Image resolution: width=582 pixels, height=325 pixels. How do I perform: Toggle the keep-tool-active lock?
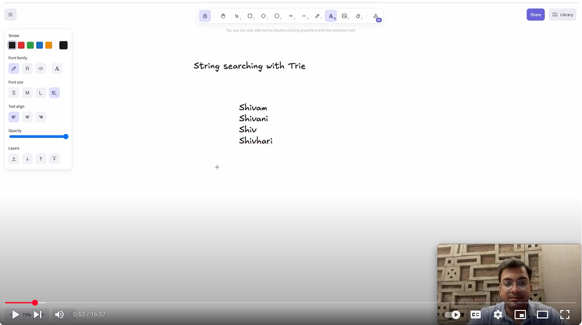205,15
